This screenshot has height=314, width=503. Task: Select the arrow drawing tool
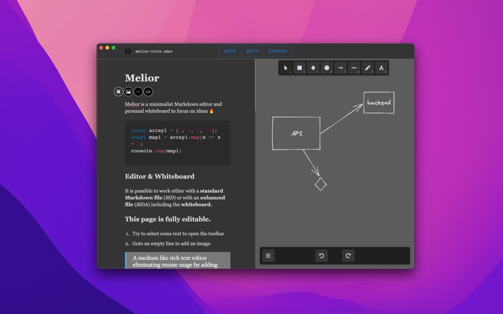click(x=340, y=68)
